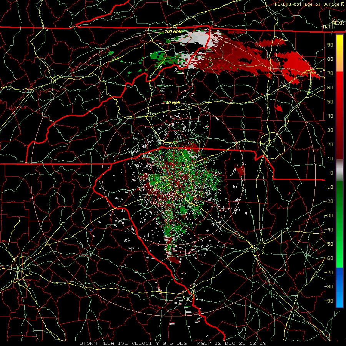The height and width of the screenshot is (346, 346).
Task: Click the gray zero-velocity segment of color bar
Action: click(339, 170)
